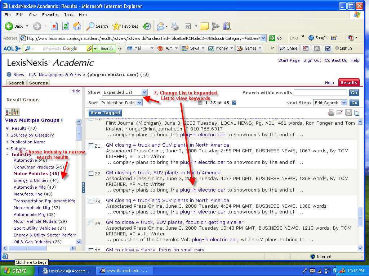The width and height of the screenshot is (369, 276).
Task: Click the print results icon
Action: point(331,113)
